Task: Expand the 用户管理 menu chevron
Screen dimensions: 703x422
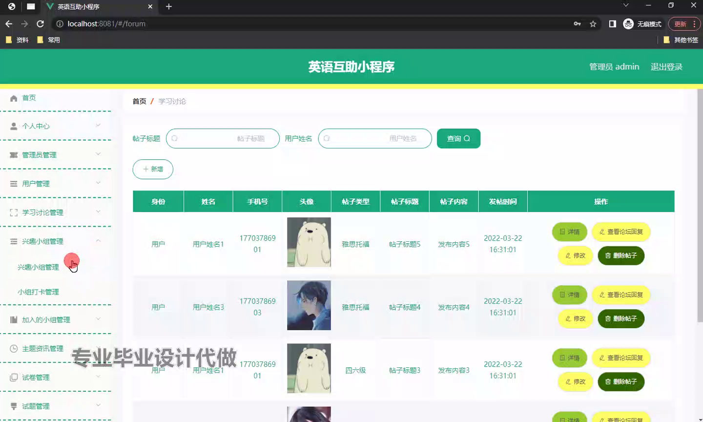Action: (98, 183)
